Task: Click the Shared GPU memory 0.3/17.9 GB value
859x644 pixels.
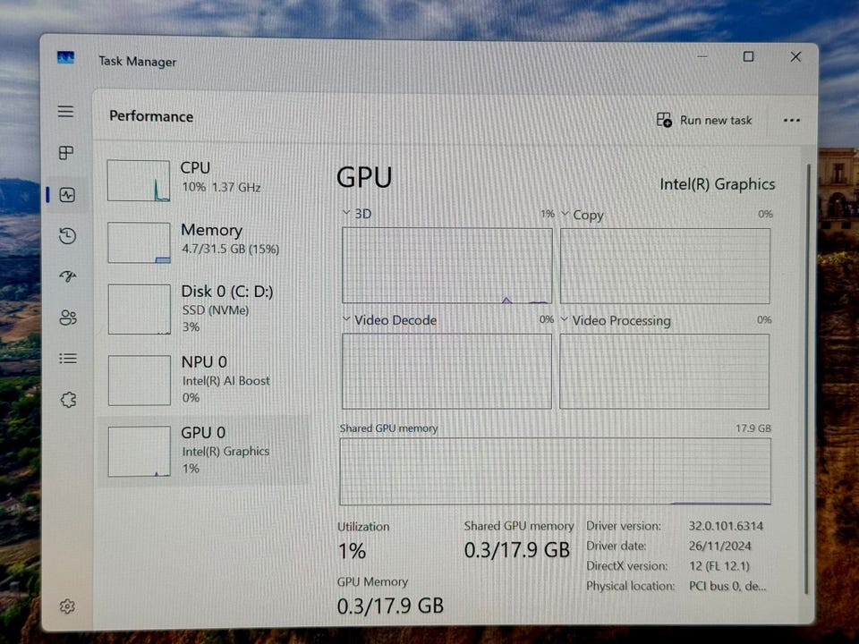Action: (517, 550)
